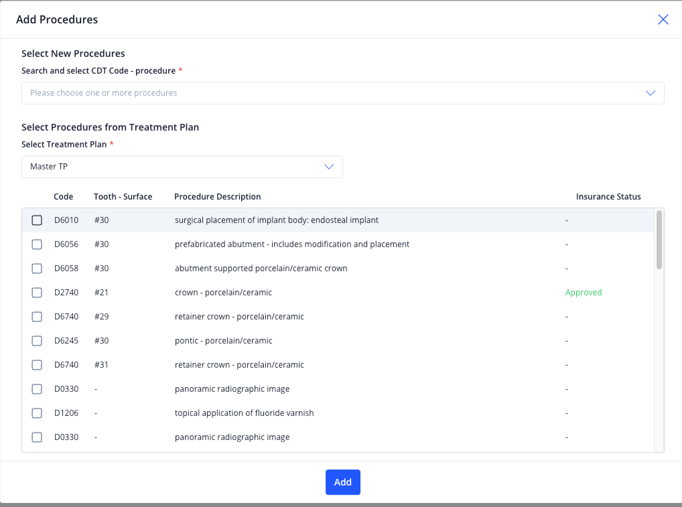Check the D0330 panoramic image row above D1206
Image resolution: width=682 pixels, height=507 pixels.
[37, 389]
